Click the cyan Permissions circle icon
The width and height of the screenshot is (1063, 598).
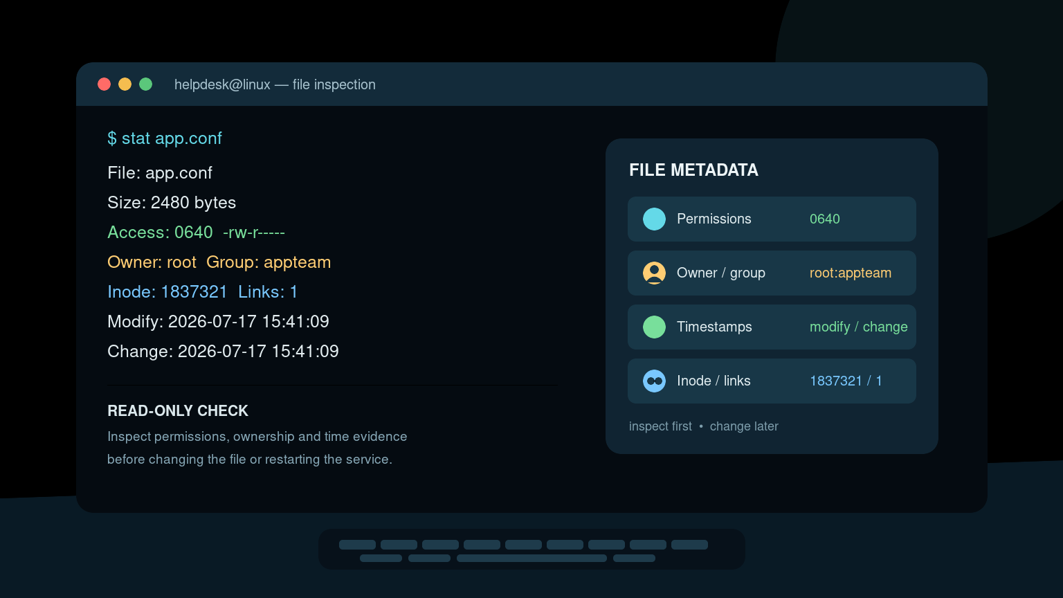pos(654,219)
